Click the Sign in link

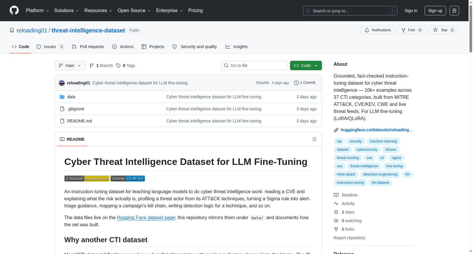[411, 11]
